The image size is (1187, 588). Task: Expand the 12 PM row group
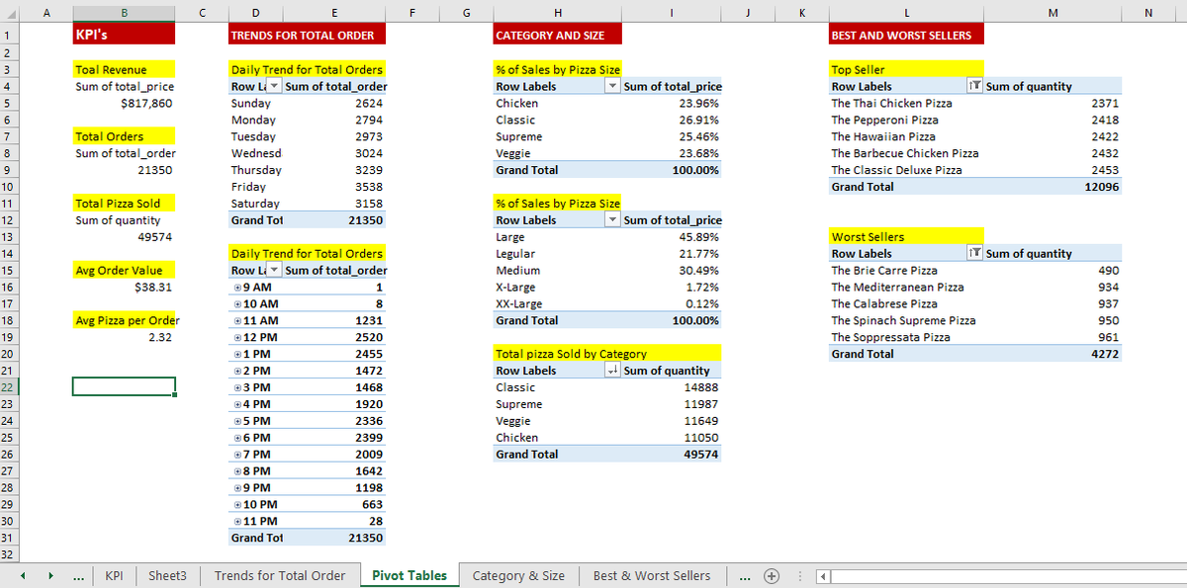pos(236,338)
